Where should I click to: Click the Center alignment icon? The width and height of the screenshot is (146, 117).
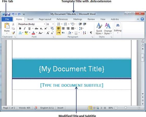(x=63, y=28)
